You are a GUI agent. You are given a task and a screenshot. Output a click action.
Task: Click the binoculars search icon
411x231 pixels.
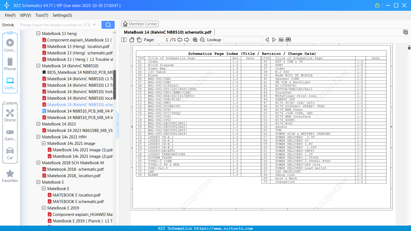pos(288,40)
